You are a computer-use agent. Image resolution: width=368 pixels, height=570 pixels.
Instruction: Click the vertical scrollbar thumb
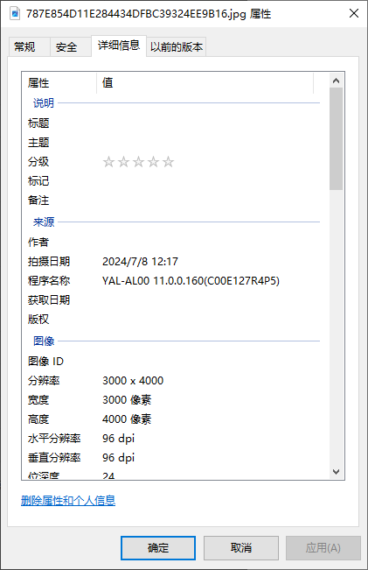coord(336,138)
